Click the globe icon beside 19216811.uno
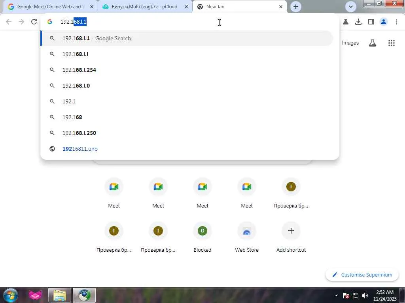The height and width of the screenshot is (303, 405). (x=52, y=149)
